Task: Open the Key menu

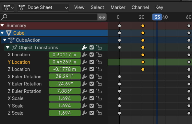Action: pyautogui.click(x=159, y=7)
